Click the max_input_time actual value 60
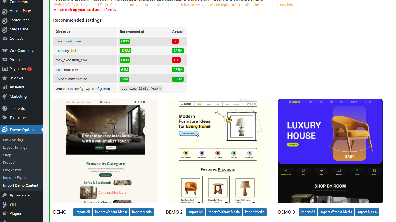Viewport: 396px width, 222px height. click(175, 41)
